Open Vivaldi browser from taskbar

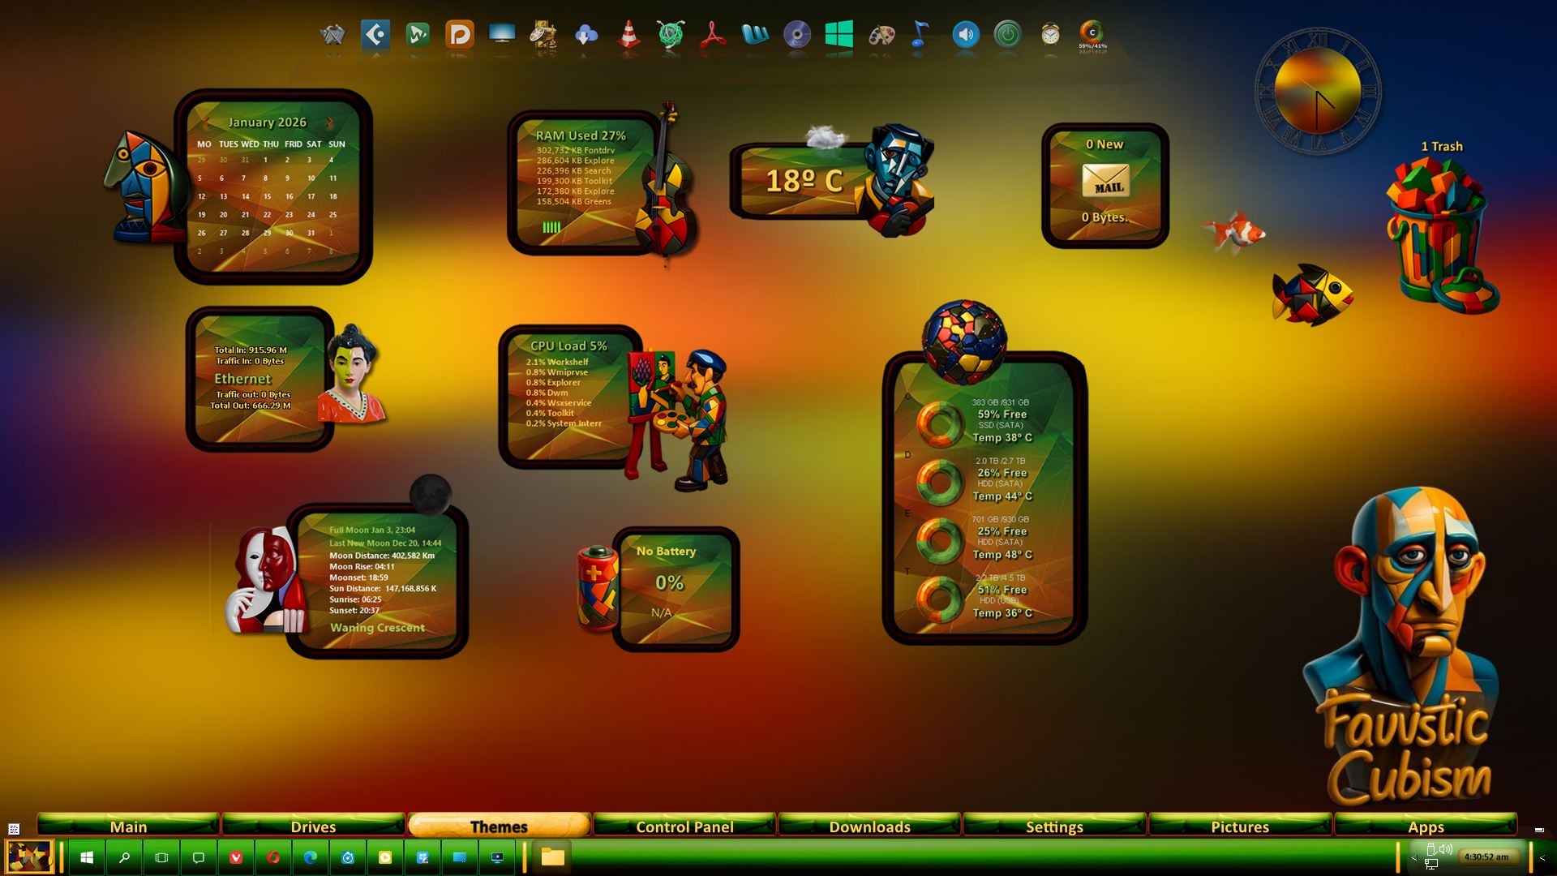click(x=236, y=857)
